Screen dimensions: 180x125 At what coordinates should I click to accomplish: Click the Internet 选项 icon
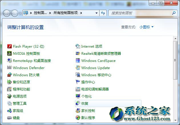click(x=78, y=47)
